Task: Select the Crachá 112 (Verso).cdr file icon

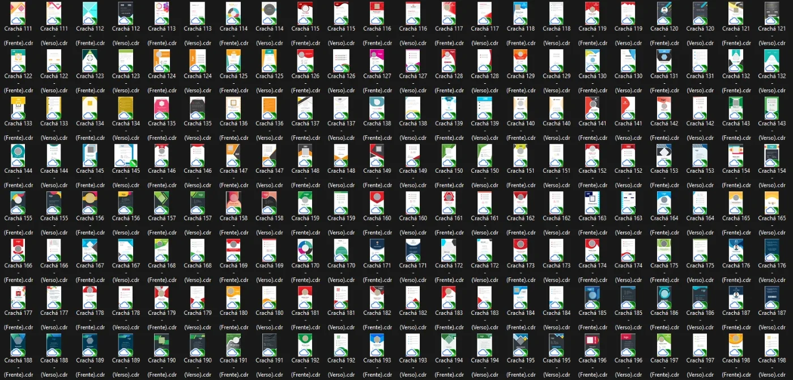Action: [126, 12]
